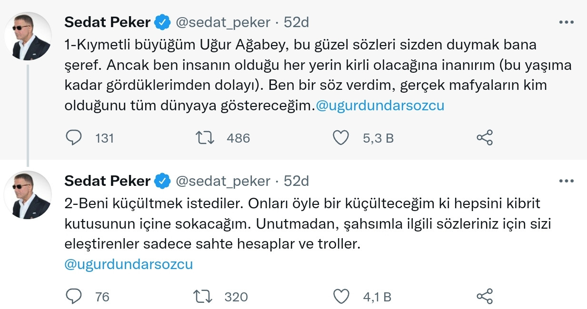Click the verified badge on the second tweet
587x309 pixels.
162,181
